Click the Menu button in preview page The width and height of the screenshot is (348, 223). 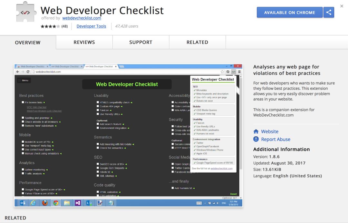click(24, 80)
